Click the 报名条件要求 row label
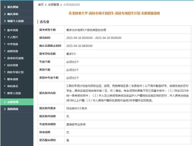The height and width of the screenshot is (146, 194). pos(47,108)
